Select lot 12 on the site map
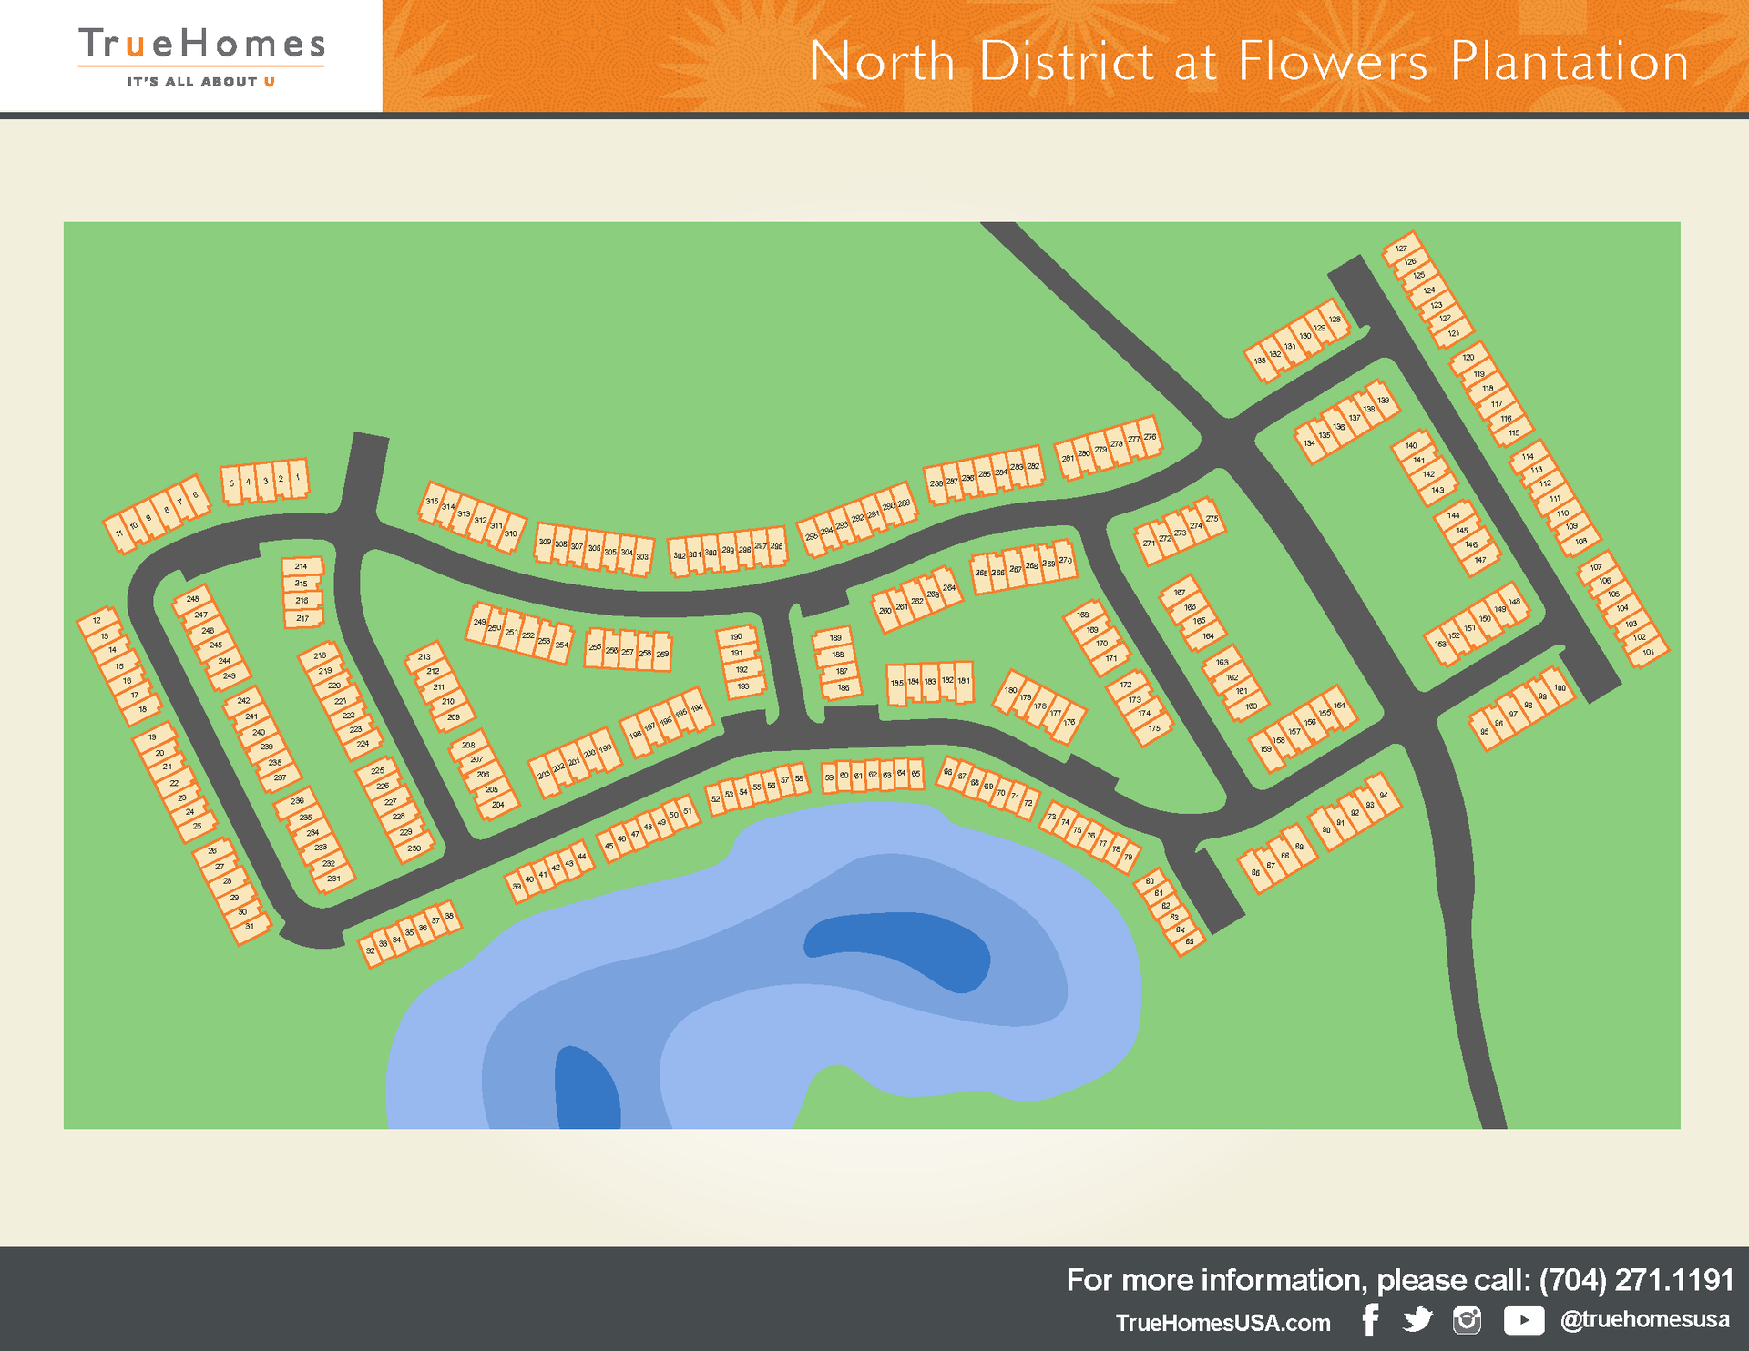The image size is (1749, 1351). (x=97, y=621)
